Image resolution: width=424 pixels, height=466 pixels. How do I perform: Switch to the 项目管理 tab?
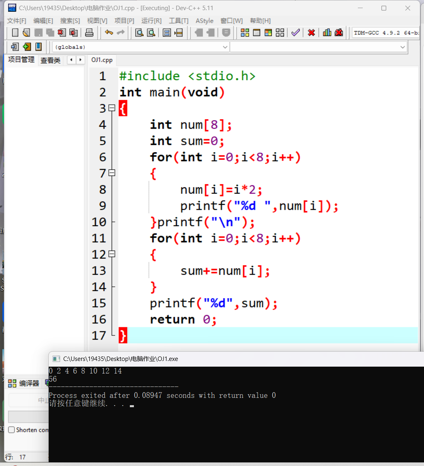(x=21, y=60)
